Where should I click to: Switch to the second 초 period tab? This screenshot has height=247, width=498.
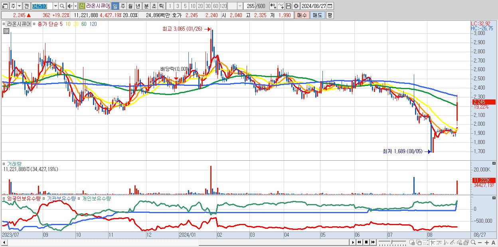point(154,6)
